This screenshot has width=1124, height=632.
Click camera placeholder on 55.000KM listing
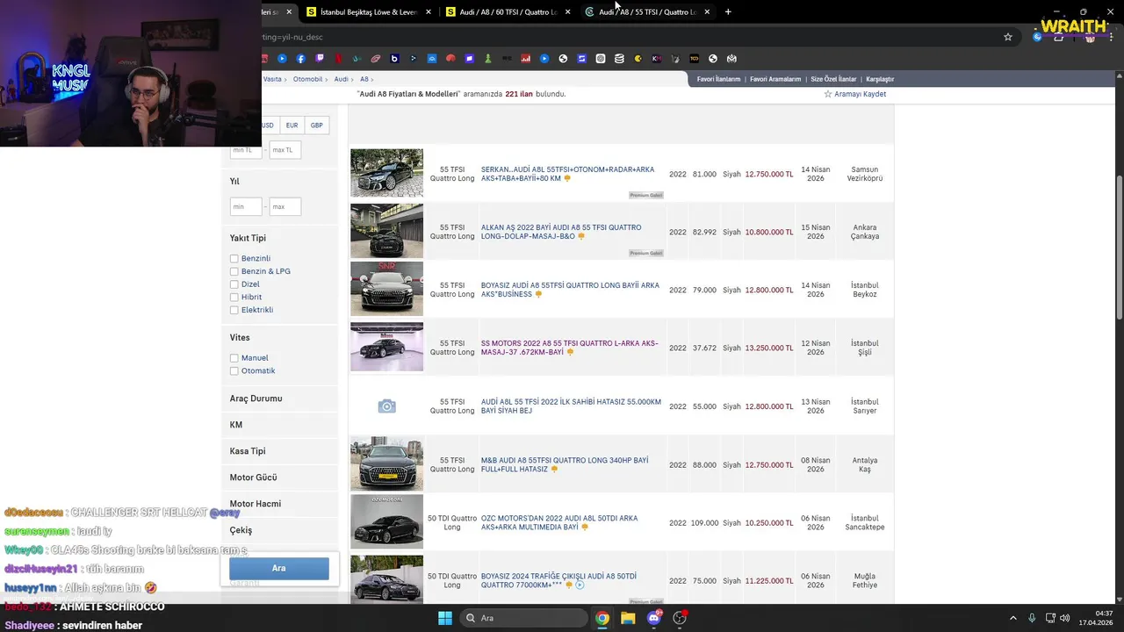(x=386, y=406)
